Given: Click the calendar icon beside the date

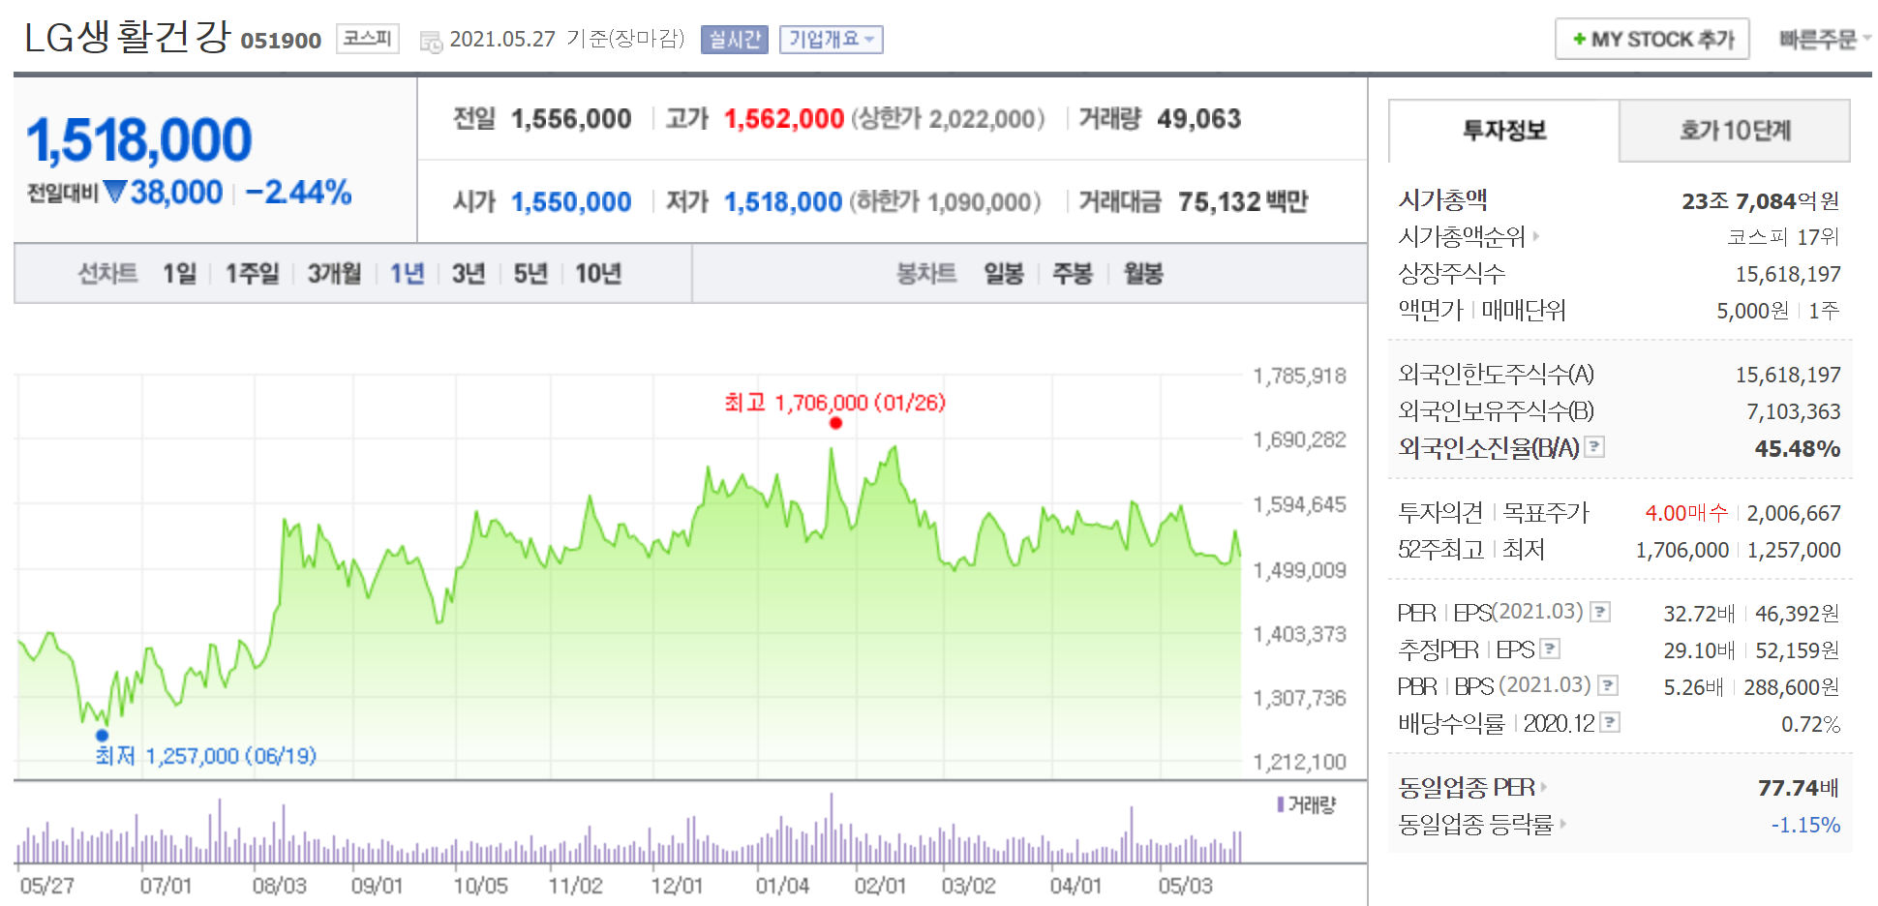Looking at the screenshot, I should pos(431,41).
